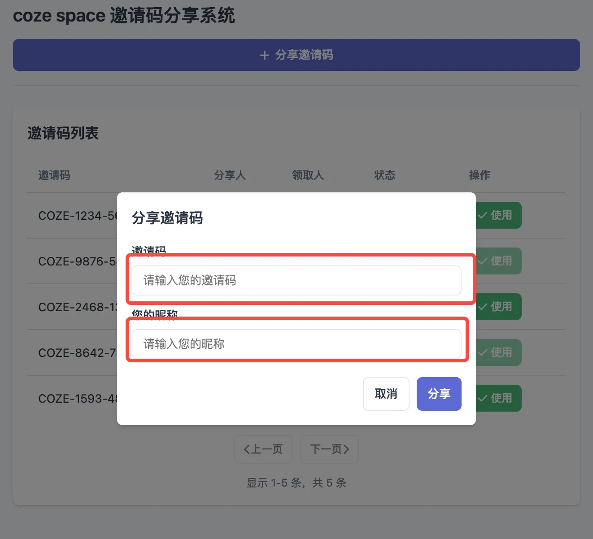
Task: Click the 显示 1-5 条 pagination summary
Action: click(x=296, y=483)
